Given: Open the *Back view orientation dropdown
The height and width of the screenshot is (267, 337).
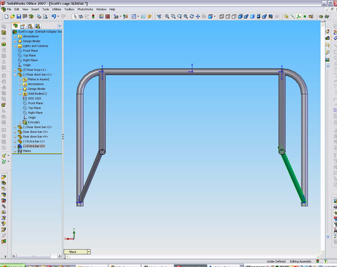Looking at the screenshot, I should click(89, 252).
